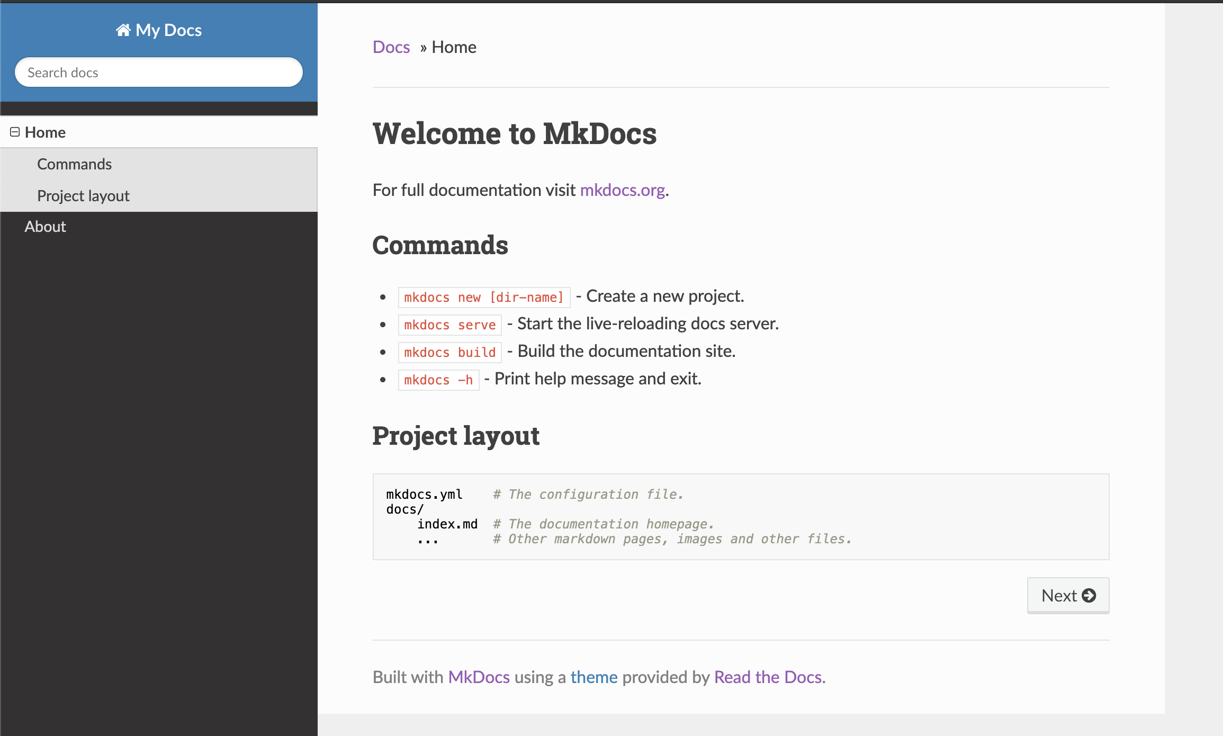Screen dimensions: 1223x736
Task: Jump to Commands in the sidebar
Action: pyautogui.click(x=159, y=164)
